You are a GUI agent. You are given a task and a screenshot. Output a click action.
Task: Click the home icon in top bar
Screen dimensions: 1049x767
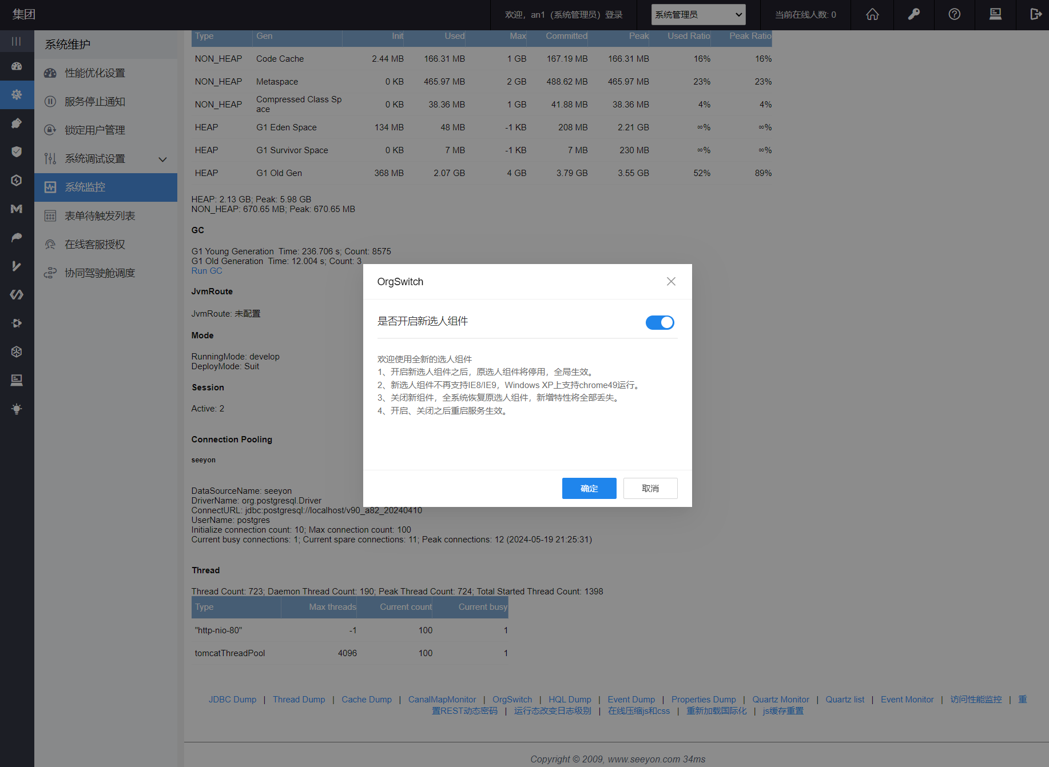pos(872,14)
